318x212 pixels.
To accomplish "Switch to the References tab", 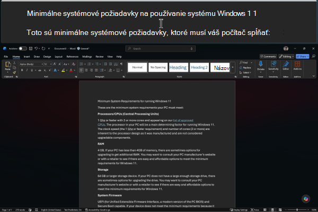I will coord(73,57).
